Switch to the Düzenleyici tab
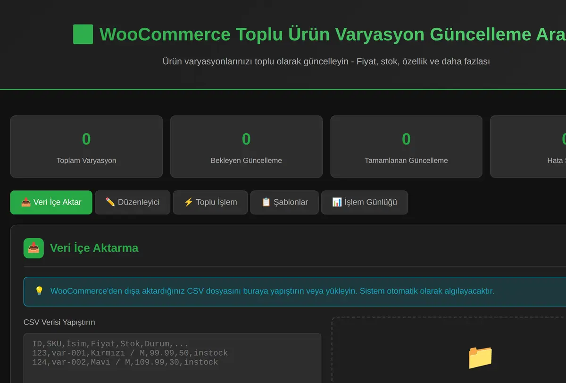Image resolution: width=566 pixels, height=383 pixels. coord(133,202)
